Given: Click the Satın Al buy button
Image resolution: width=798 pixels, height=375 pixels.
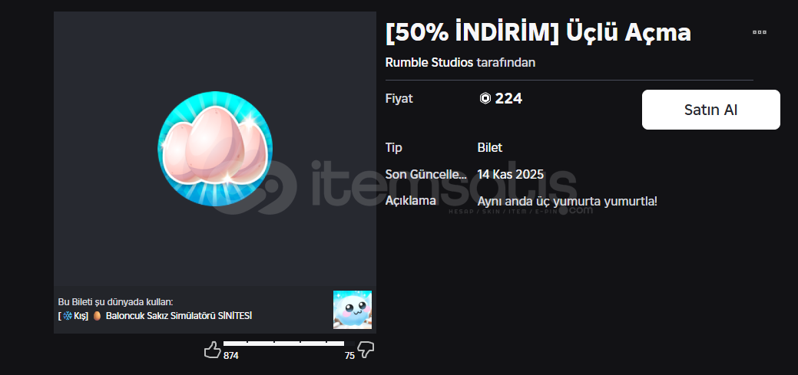Looking at the screenshot, I should (710, 110).
